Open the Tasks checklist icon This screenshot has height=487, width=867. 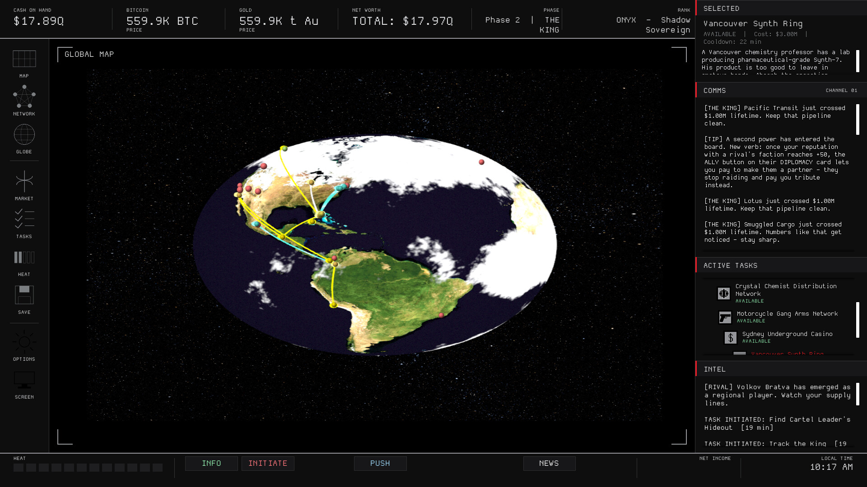(24, 219)
